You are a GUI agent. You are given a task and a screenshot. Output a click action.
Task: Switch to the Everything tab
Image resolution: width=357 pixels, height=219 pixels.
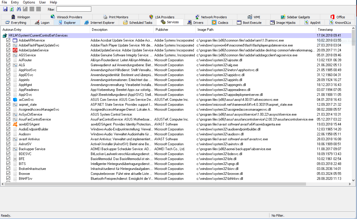point(15,23)
